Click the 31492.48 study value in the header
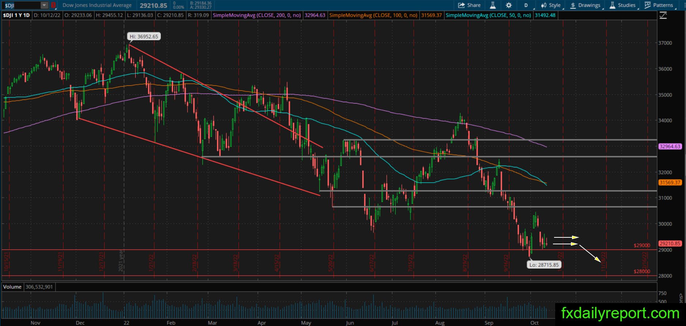The height and width of the screenshot is (326, 686). [x=545, y=15]
